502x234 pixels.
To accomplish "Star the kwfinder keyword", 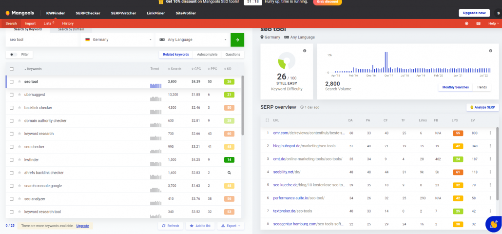I will pos(19,160).
